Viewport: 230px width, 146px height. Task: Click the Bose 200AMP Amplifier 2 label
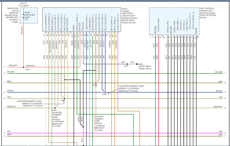129,16
